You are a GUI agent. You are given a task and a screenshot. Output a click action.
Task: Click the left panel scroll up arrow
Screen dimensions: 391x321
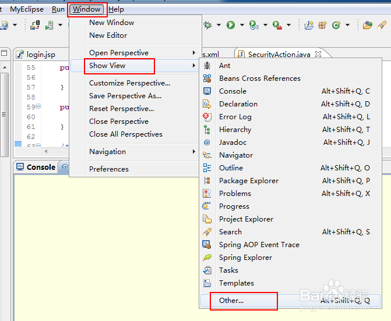pos(5,67)
